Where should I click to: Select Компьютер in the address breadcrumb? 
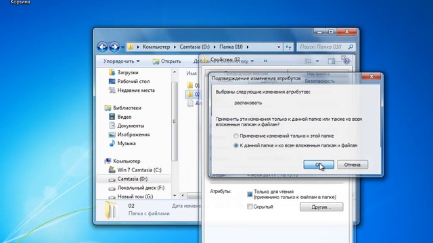pyautogui.click(x=156, y=47)
